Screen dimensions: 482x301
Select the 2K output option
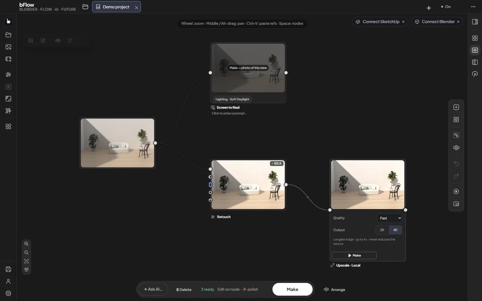click(382, 230)
